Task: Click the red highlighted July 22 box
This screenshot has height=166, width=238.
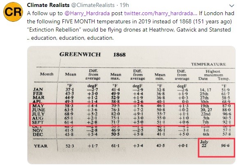Action: click(x=217, y=147)
